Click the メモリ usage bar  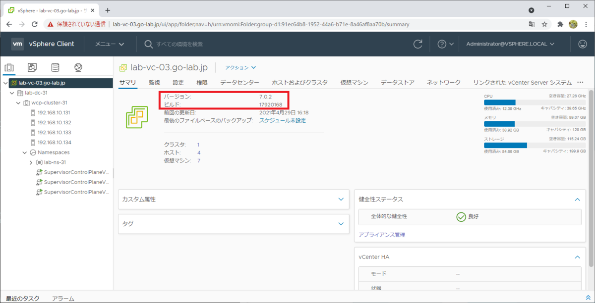[x=535, y=124]
